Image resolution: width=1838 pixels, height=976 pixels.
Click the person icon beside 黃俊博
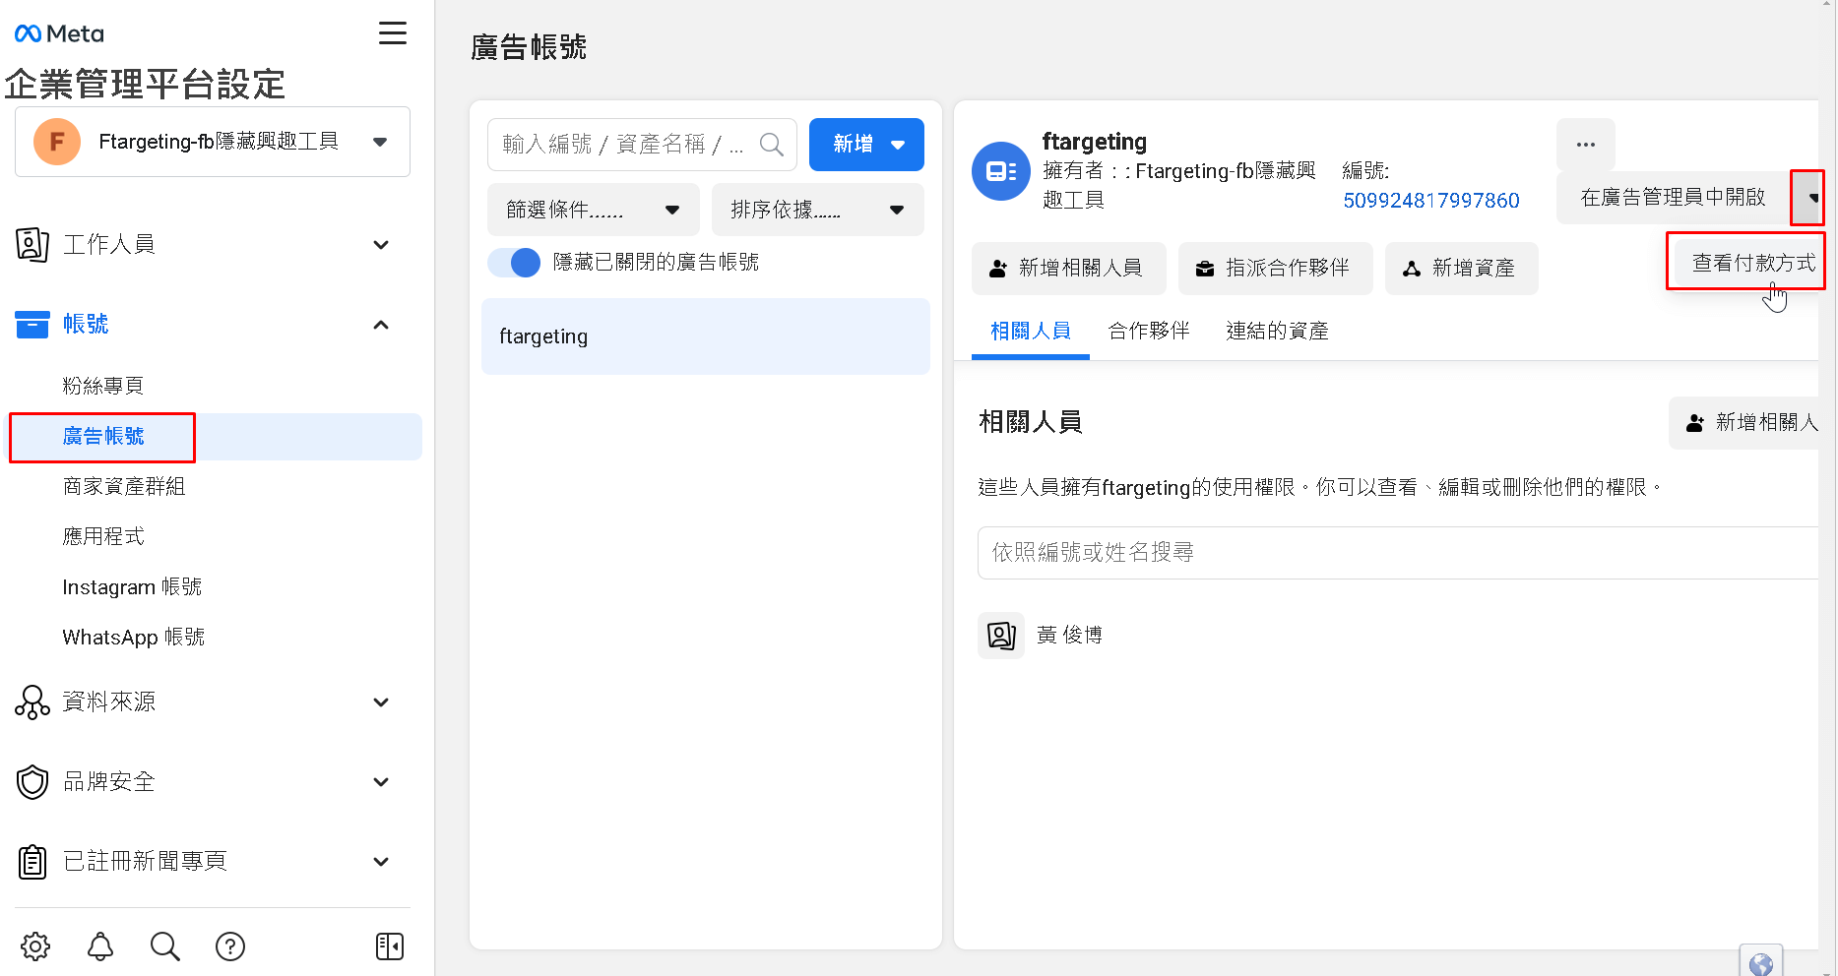click(x=1001, y=636)
